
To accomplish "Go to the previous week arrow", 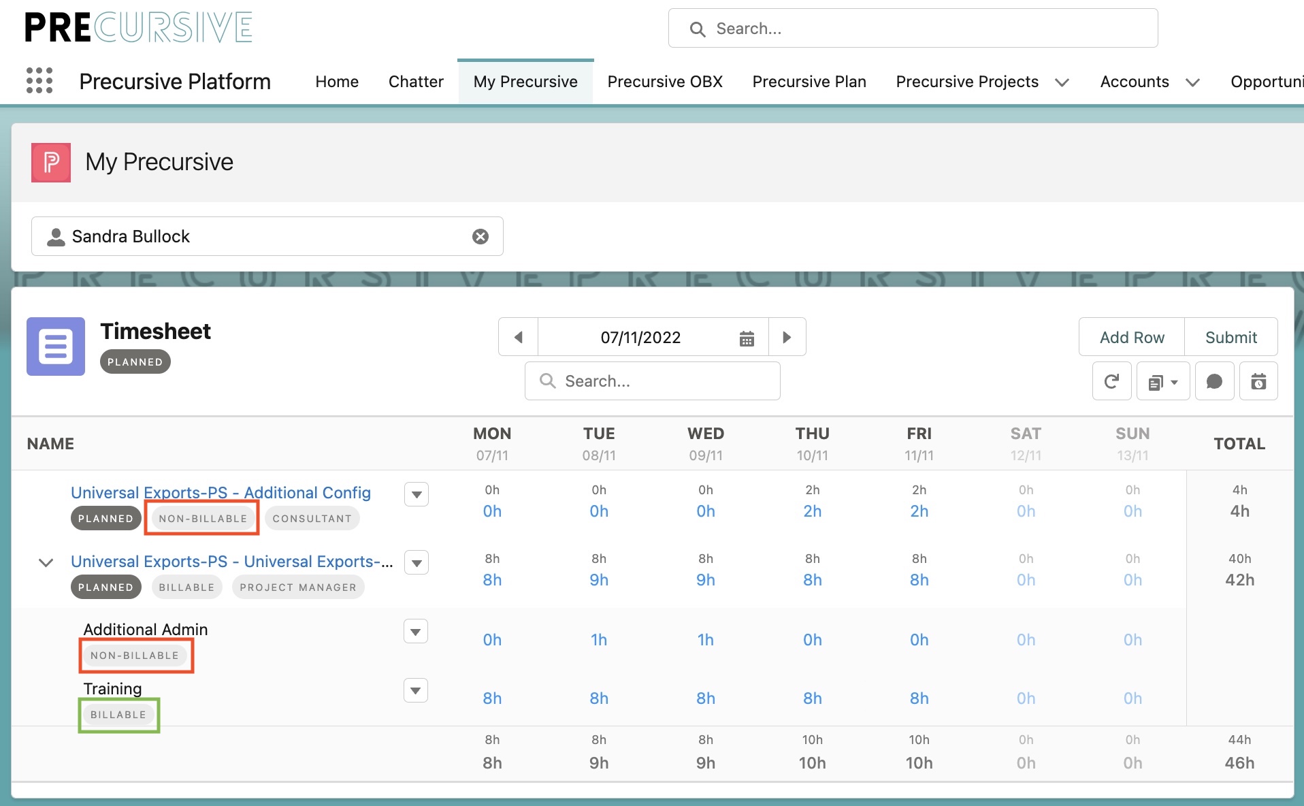I will coord(519,337).
